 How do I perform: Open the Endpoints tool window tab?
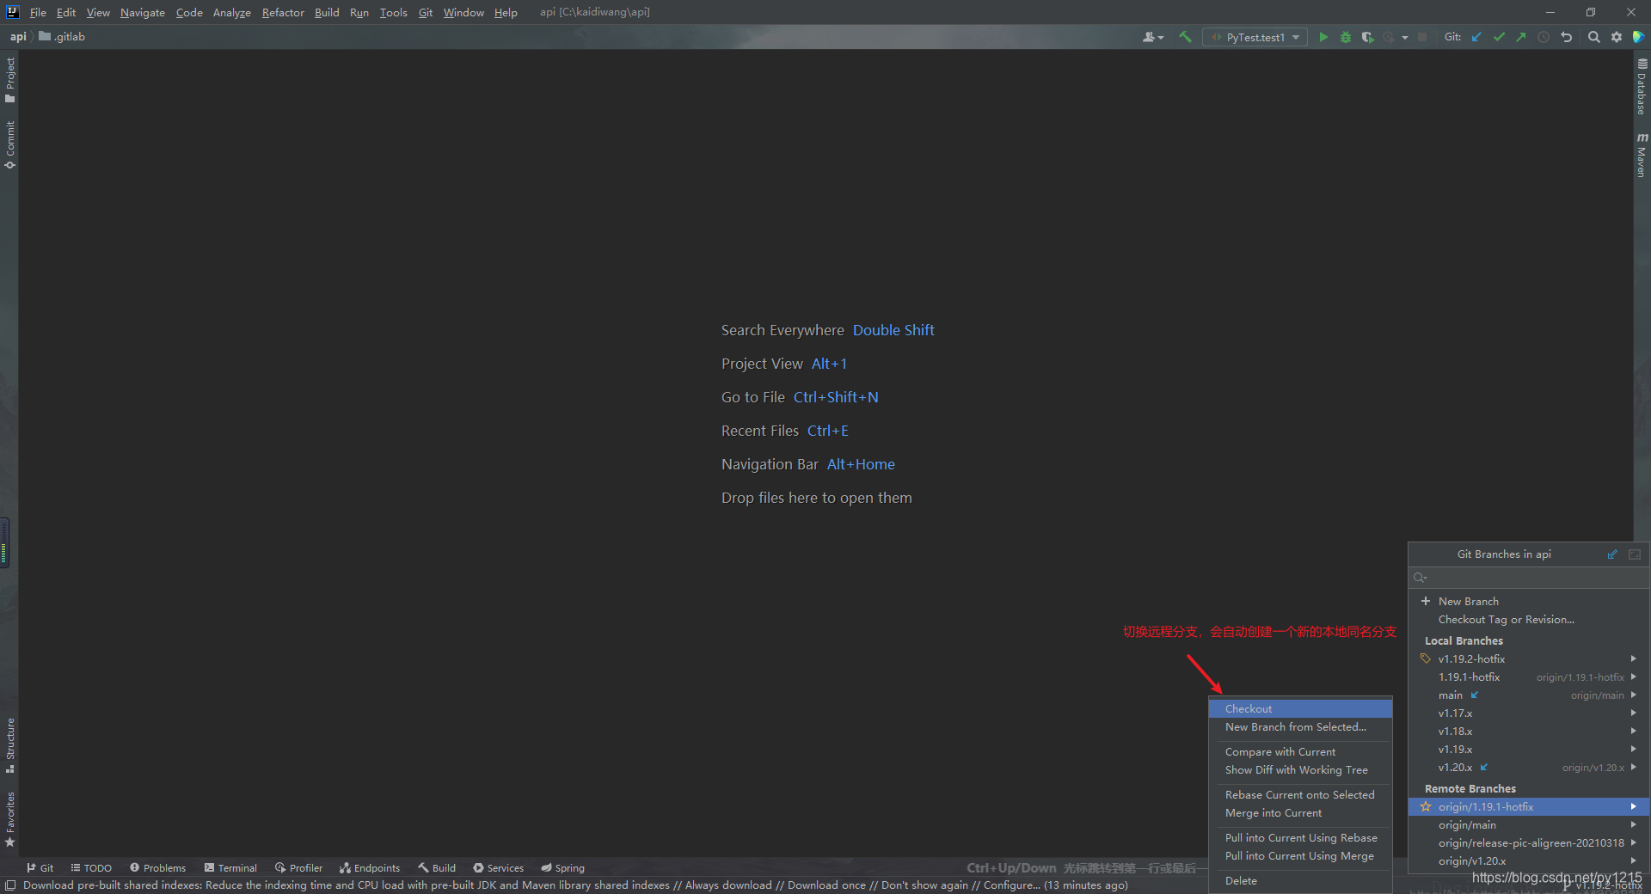(370, 868)
